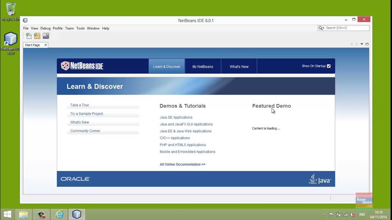392x220 pixels.
Task: Click the New File toolbar icon
Action: (29, 36)
